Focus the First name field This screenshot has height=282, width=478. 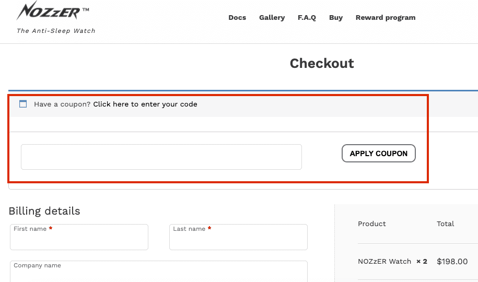(x=79, y=237)
